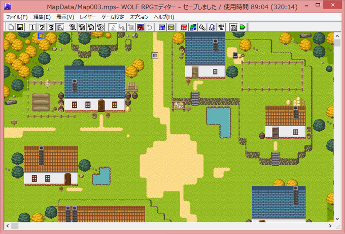This screenshot has width=345, height=234.
Task: Open the ファイル(F) menu
Action: coord(17,17)
